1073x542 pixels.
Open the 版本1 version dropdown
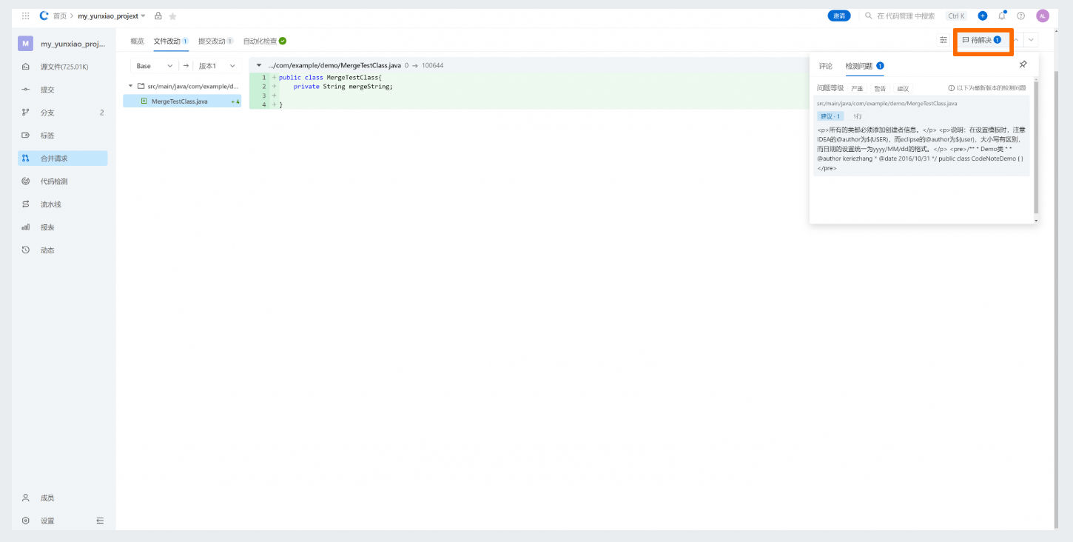pos(217,66)
